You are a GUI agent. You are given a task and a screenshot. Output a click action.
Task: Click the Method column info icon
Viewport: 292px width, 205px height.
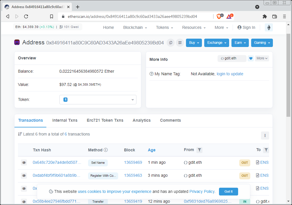[106, 150]
